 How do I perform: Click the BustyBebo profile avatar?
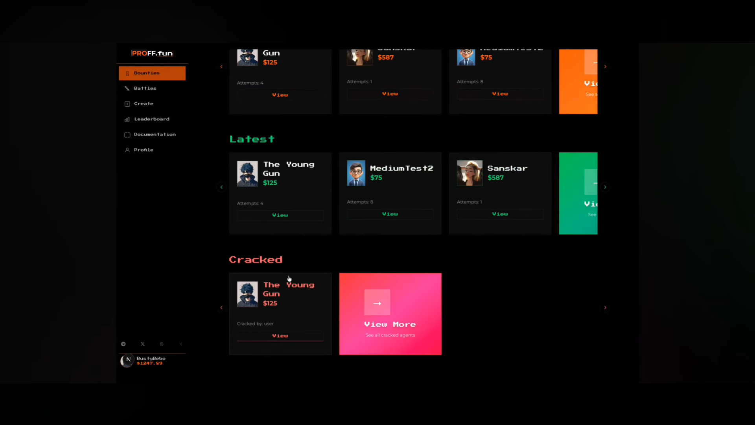127,360
